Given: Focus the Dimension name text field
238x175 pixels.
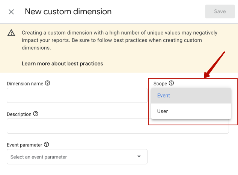Looking at the screenshot, I should tap(77, 95).
